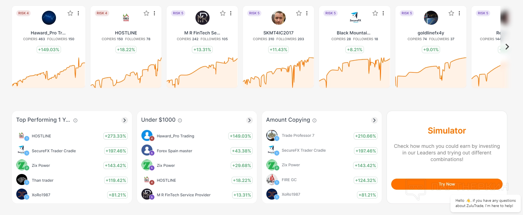Screen dimensions: 523x215
Task: Select Trade Professor 7 in Amount Copying
Action: [298, 135]
